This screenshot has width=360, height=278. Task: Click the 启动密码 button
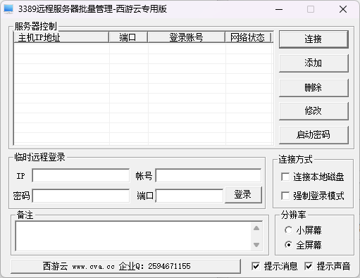314,135
